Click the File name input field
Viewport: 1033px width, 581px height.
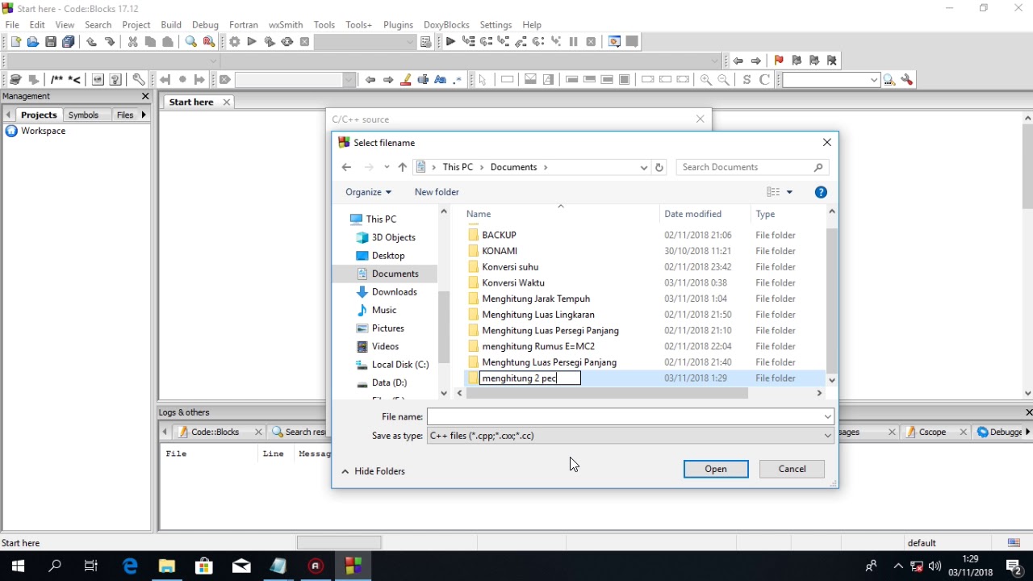tap(624, 416)
